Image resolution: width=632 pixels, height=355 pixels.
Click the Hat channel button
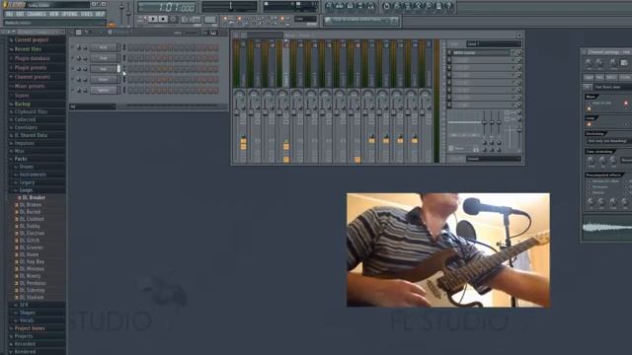pyautogui.click(x=103, y=69)
